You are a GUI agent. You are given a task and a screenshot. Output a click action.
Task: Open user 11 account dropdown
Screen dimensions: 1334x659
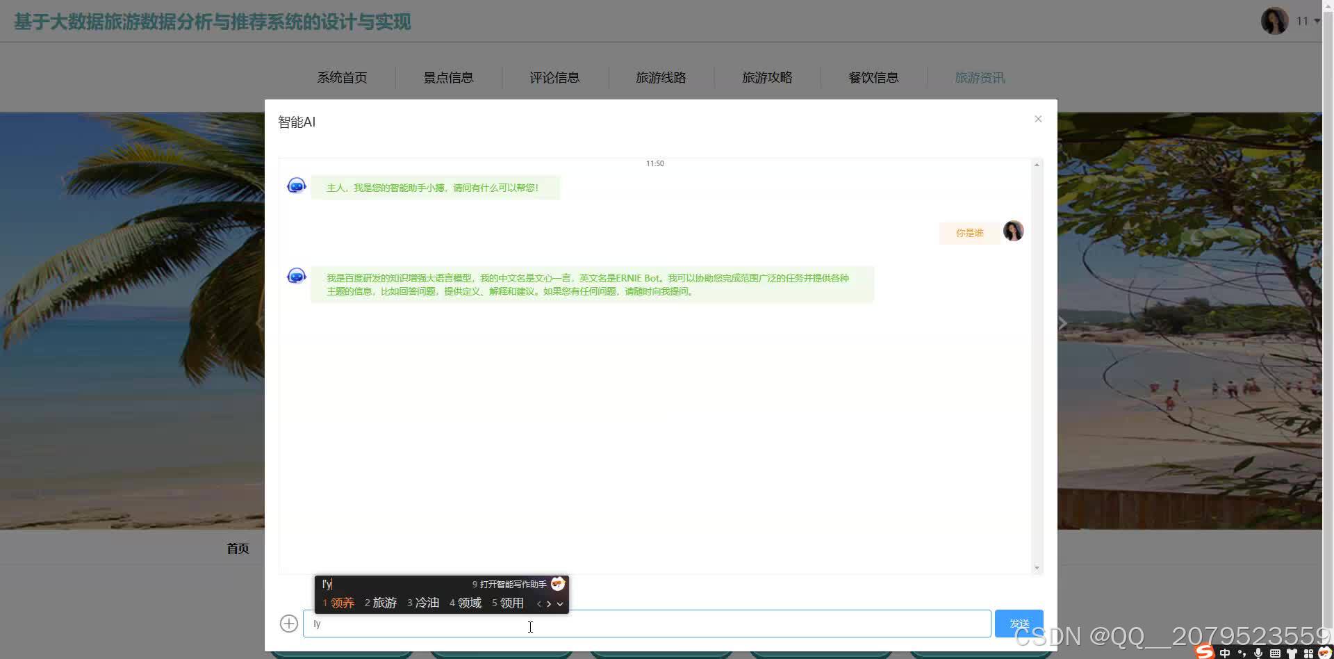pos(1308,21)
